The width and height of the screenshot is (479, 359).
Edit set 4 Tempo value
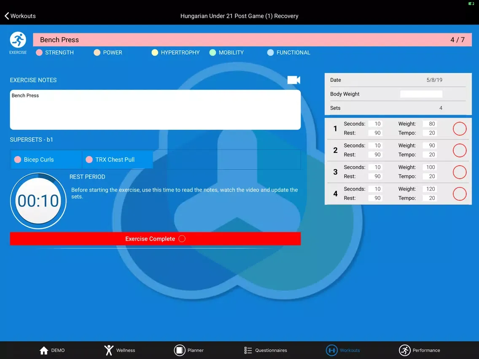click(430, 198)
